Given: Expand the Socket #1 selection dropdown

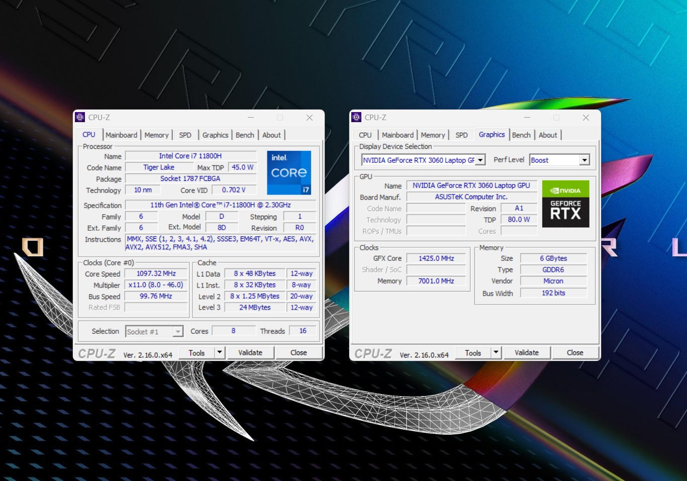Looking at the screenshot, I should [x=178, y=332].
